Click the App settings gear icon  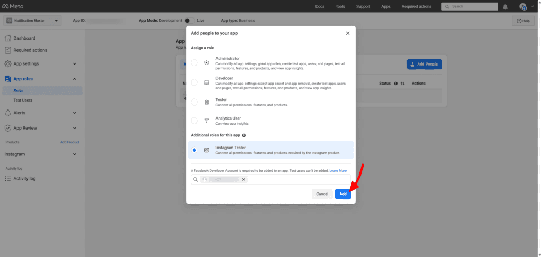pyautogui.click(x=7, y=64)
